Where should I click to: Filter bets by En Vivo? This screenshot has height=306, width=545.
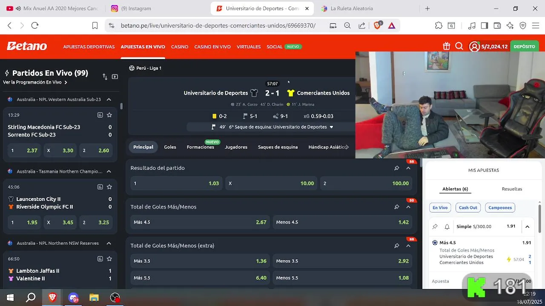coord(440,208)
